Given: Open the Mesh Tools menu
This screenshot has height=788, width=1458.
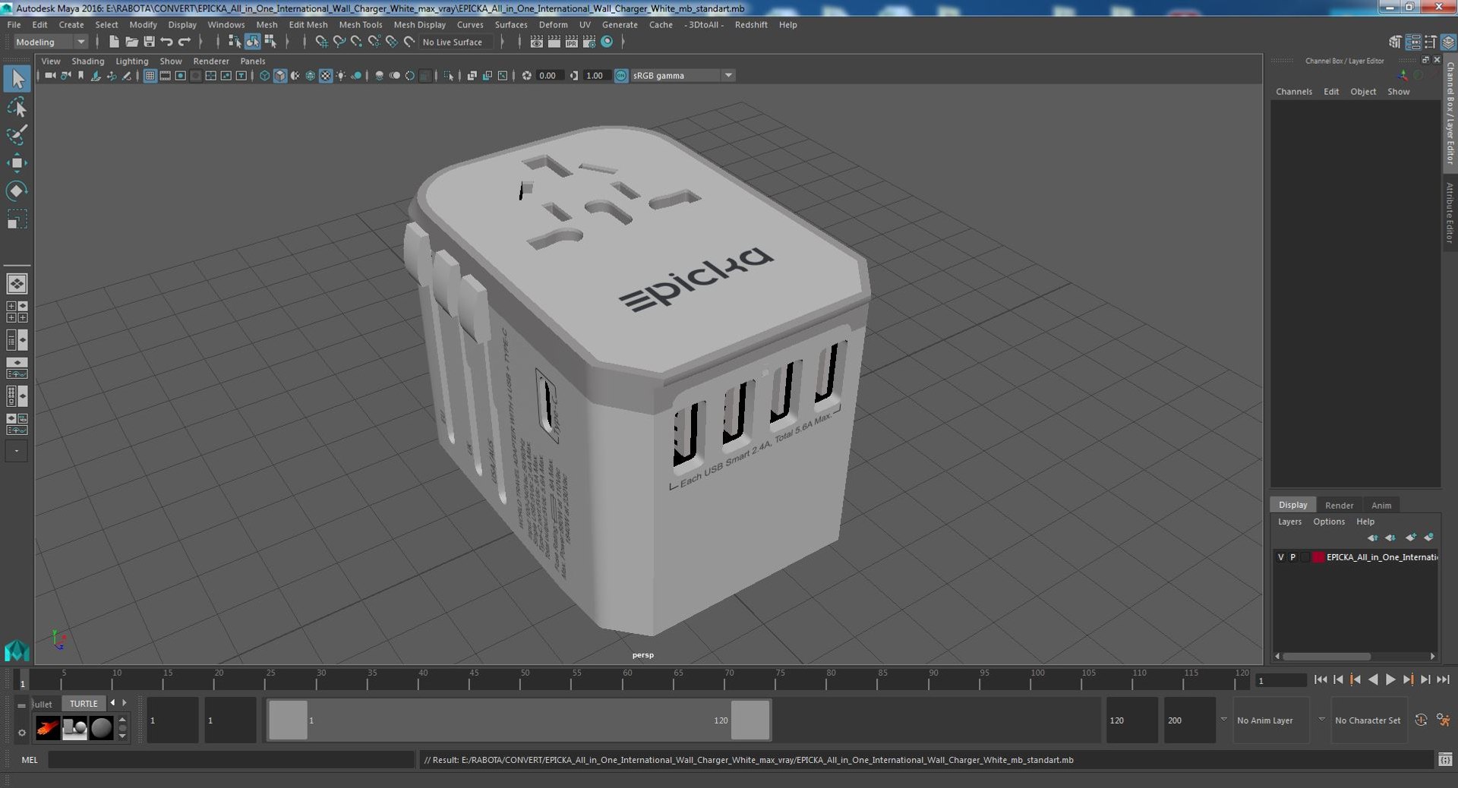Looking at the screenshot, I should tap(360, 24).
